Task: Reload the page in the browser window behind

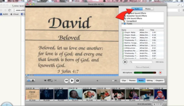Action: tap(9, 10)
